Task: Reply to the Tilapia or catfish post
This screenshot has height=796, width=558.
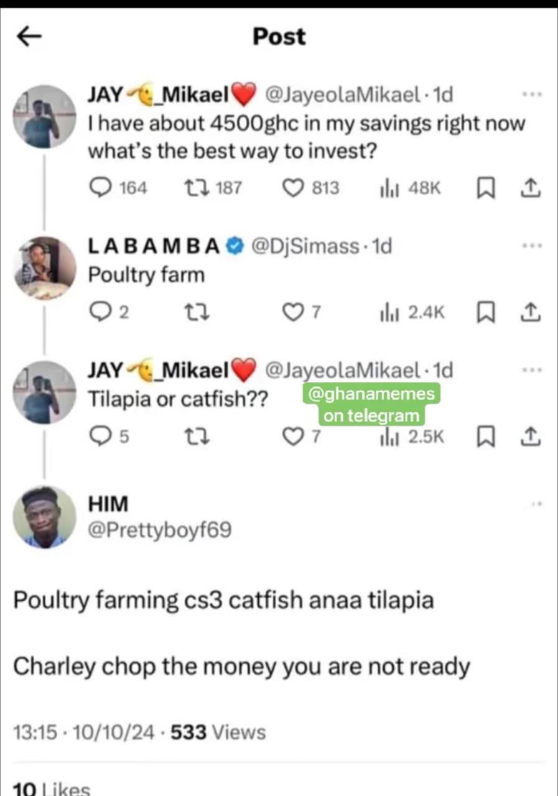Action: (100, 438)
